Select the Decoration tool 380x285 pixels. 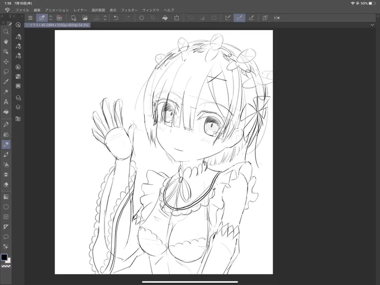point(6,174)
